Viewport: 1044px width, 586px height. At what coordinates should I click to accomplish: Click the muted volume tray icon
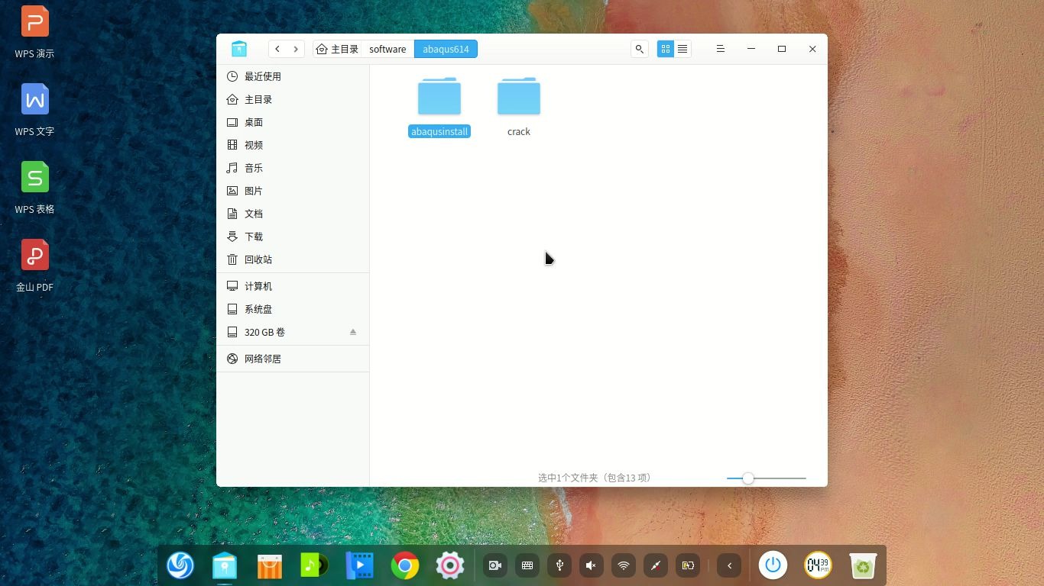tap(592, 565)
